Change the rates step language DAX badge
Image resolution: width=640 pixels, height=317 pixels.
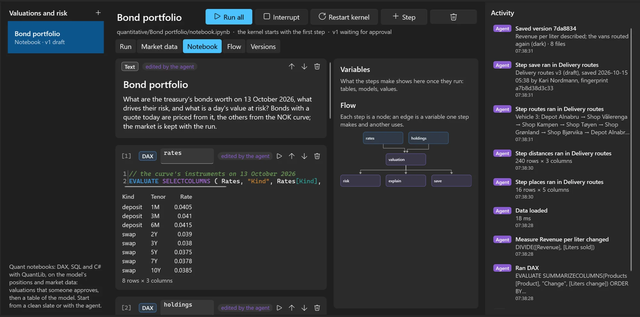[148, 156]
